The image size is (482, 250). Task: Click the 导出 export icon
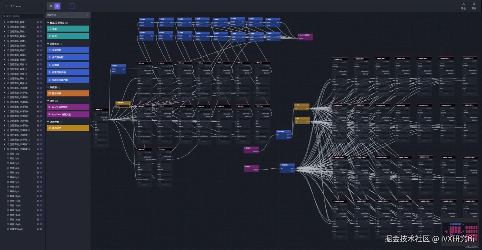point(463,4)
